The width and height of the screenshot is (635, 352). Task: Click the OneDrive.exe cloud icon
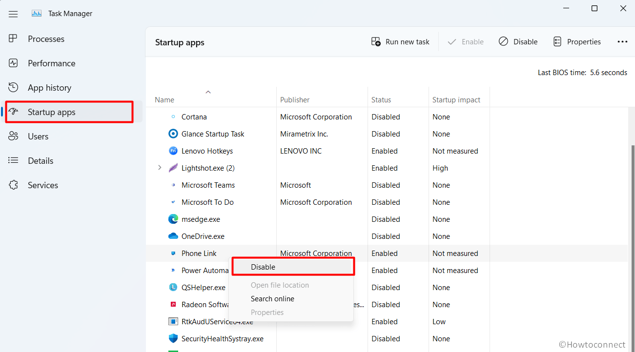[173, 236]
